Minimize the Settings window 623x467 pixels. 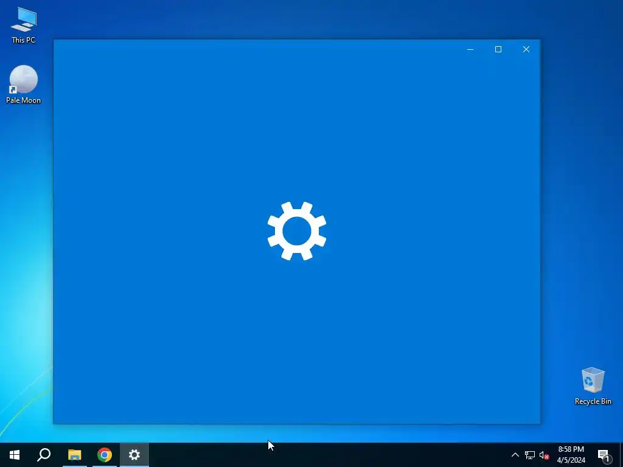click(470, 49)
